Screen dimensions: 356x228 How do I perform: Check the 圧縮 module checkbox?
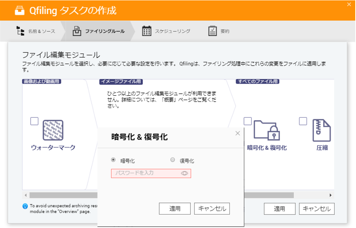pos(303,121)
